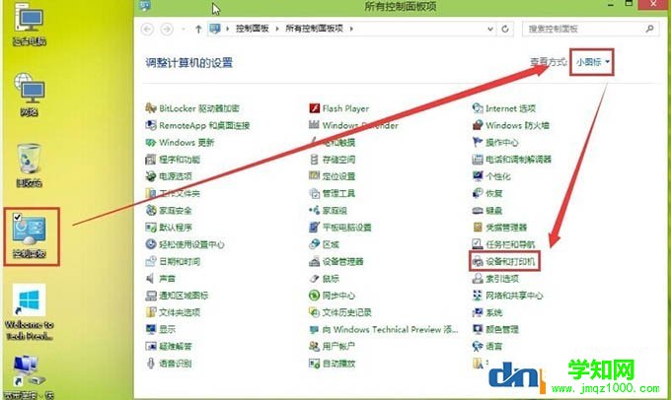This screenshot has width=671, height=400.
Task: Open BitLocker 驱动器加密 icon
Action: [150, 108]
